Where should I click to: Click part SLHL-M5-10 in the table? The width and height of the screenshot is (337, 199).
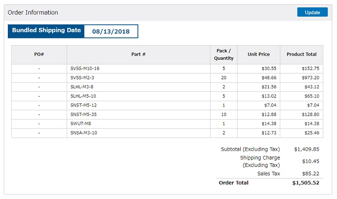pos(83,96)
